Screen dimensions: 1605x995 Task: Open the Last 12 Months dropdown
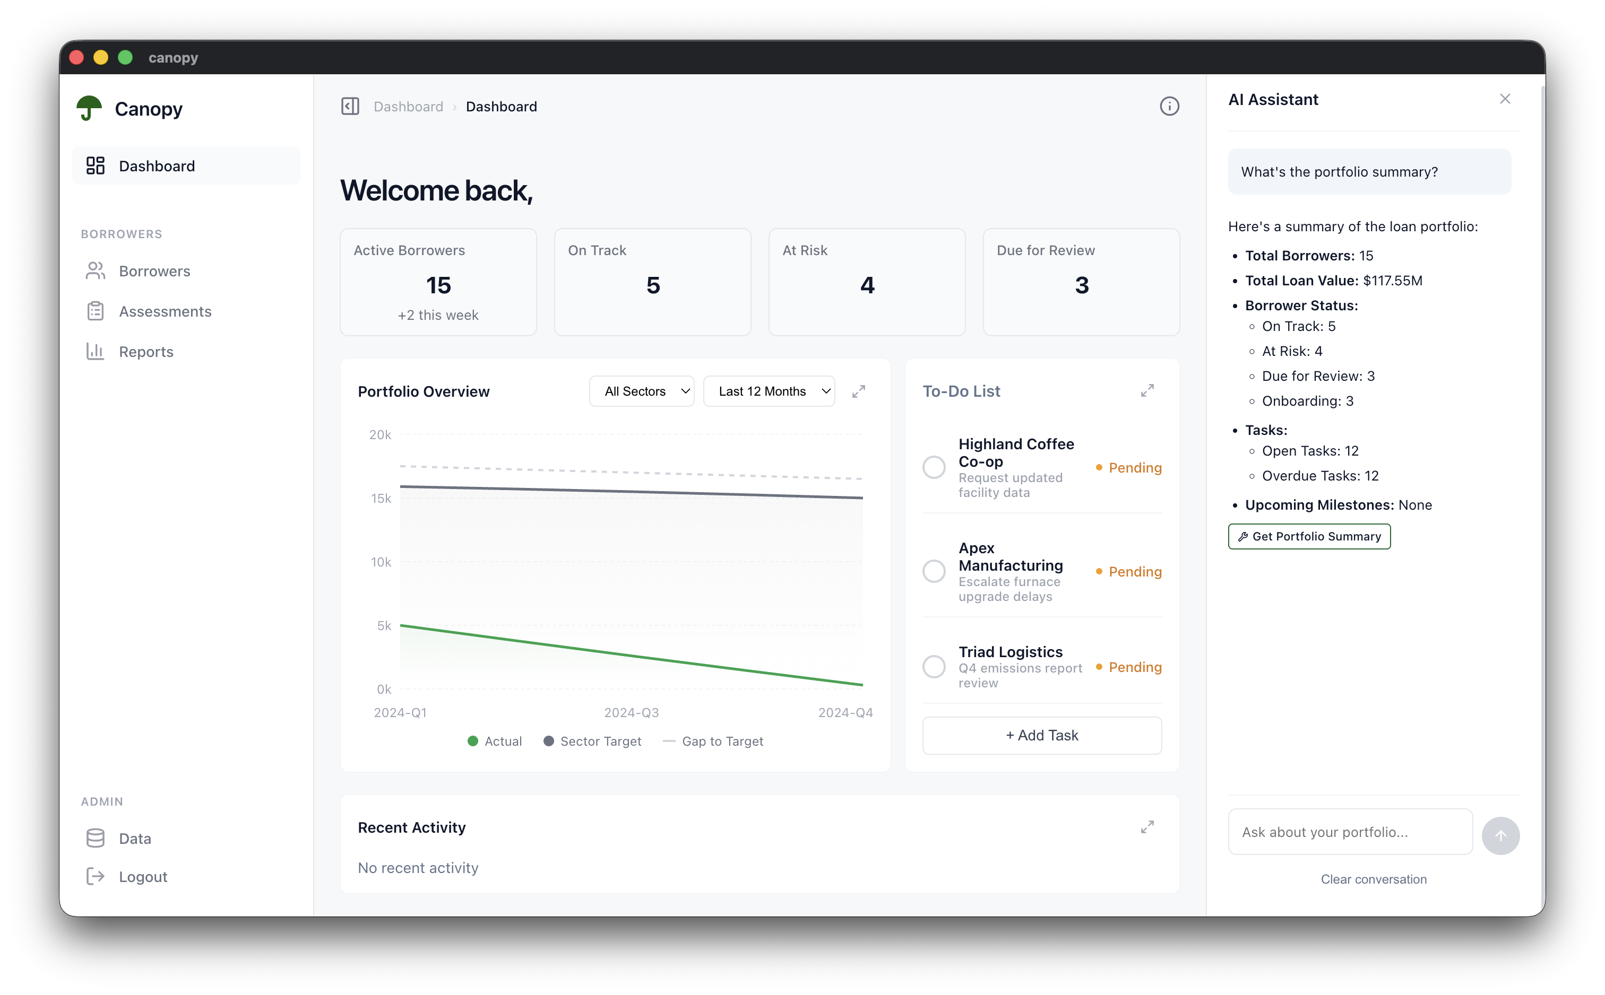[769, 391]
